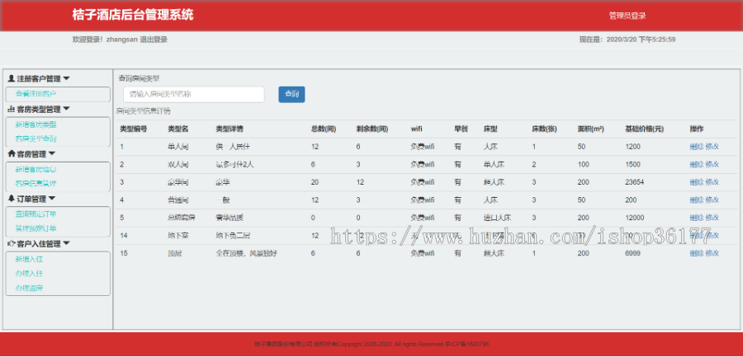Select the 双人间 type name cell
The height and width of the screenshot is (357, 743).
pos(178,164)
